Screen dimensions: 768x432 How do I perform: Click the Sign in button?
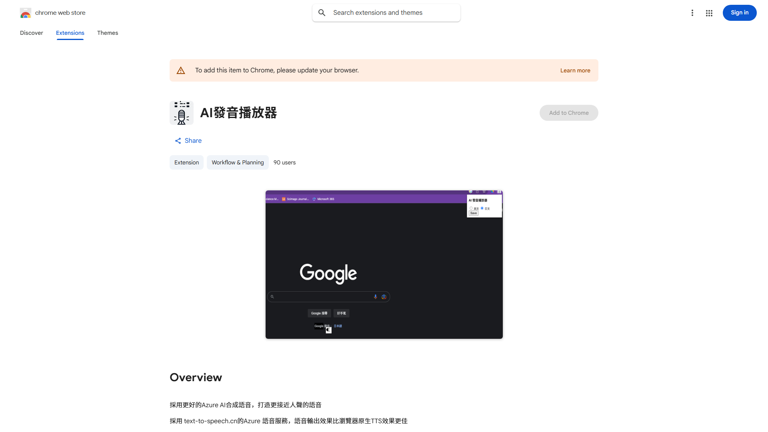pyautogui.click(x=739, y=13)
